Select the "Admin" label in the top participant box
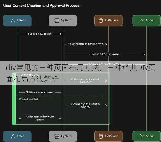 [150, 20]
